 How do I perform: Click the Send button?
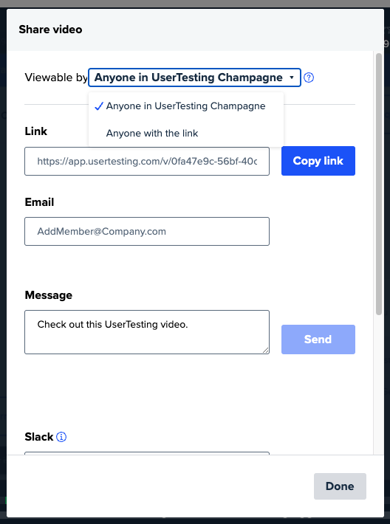(x=318, y=339)
